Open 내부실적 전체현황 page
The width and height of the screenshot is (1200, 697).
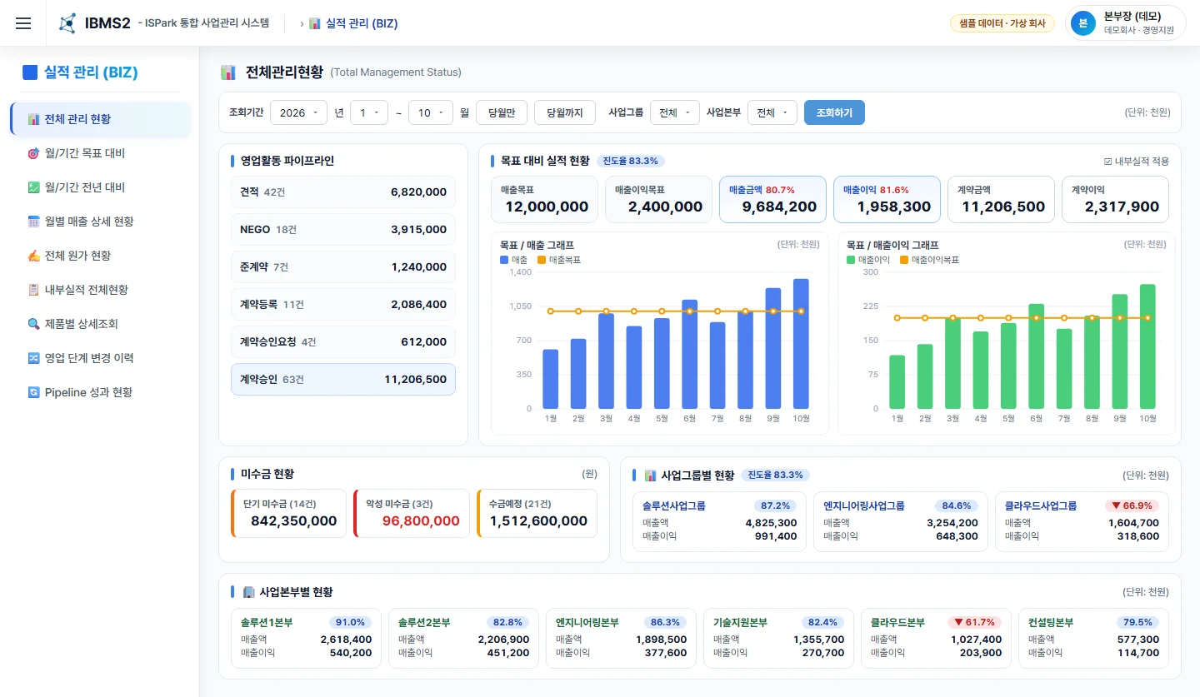click(x=101, y=290)
